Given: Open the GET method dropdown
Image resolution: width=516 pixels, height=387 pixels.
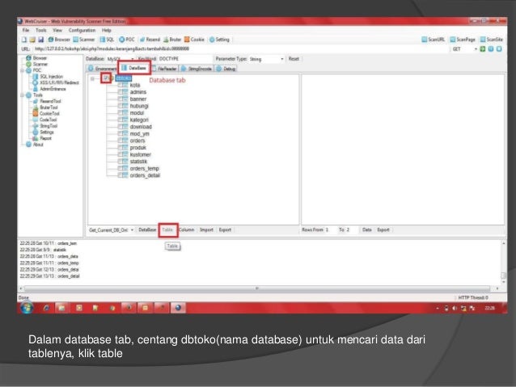Looking at the screenshot, I should [x=476, y=49].
